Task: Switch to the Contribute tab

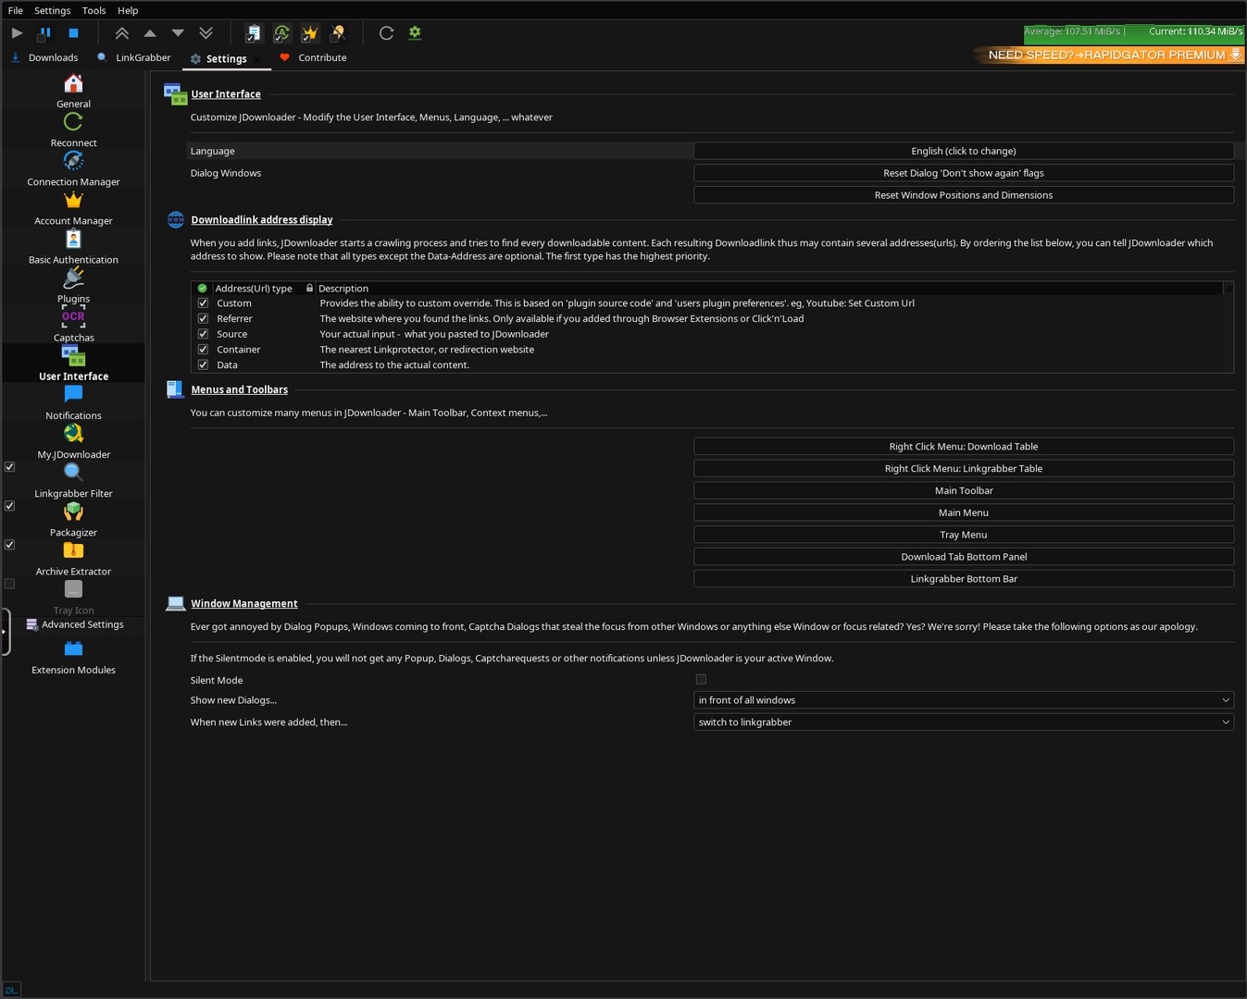Action: (313, 57)
